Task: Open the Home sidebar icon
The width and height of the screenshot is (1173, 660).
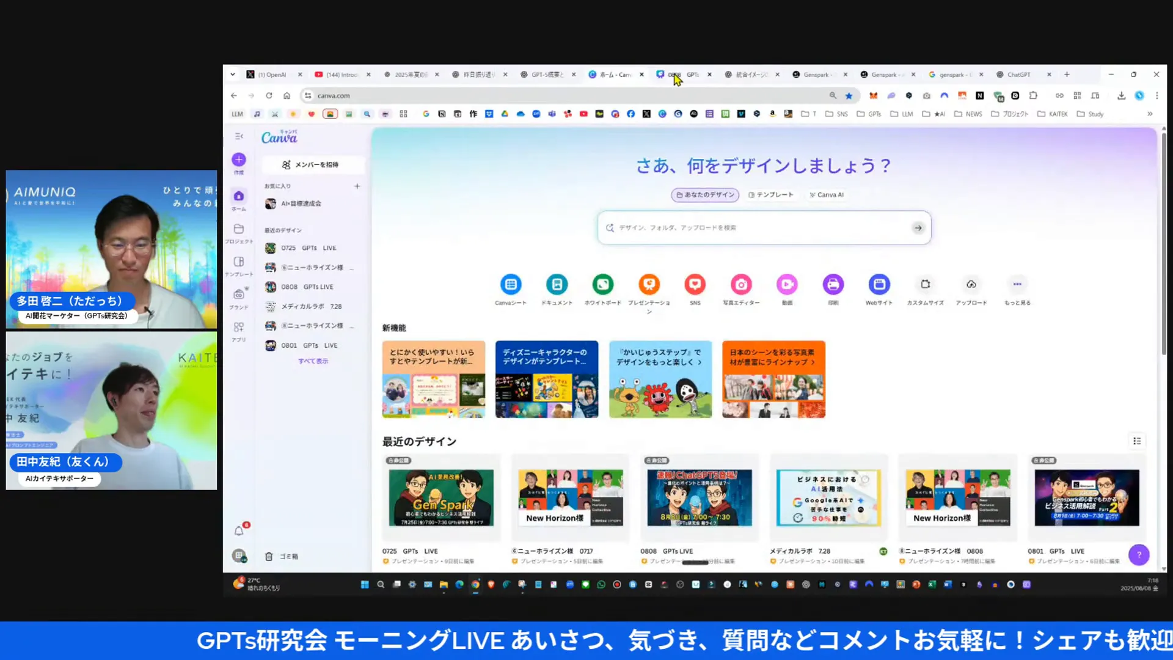Action: pyautogui.click(x=239, y=196)
